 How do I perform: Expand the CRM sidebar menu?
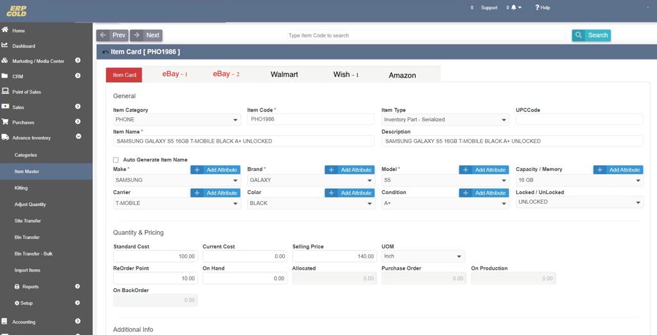78,76
